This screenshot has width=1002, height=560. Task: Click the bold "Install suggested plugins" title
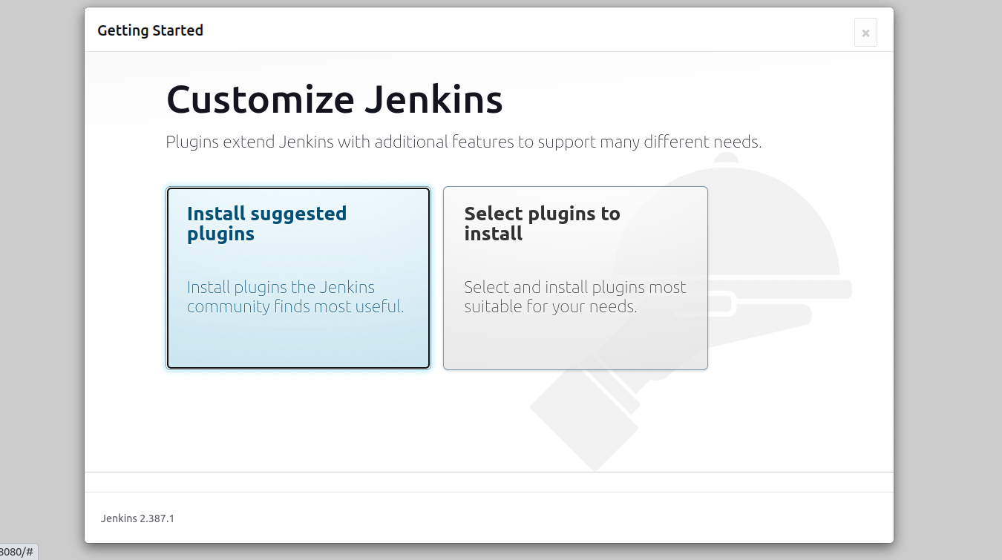coord(266,223)
